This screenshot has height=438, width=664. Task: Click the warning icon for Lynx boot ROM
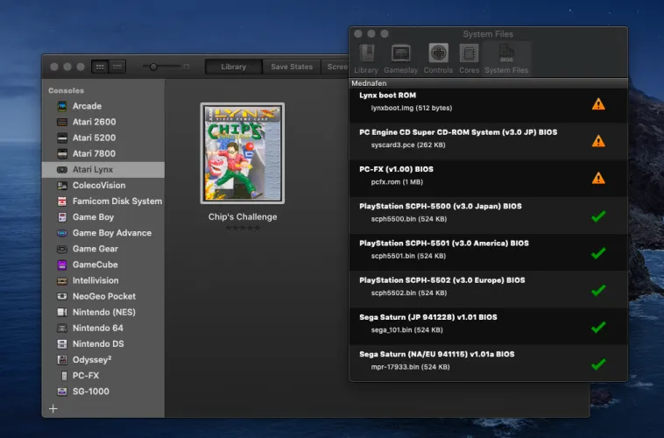(x=598, y=103)
